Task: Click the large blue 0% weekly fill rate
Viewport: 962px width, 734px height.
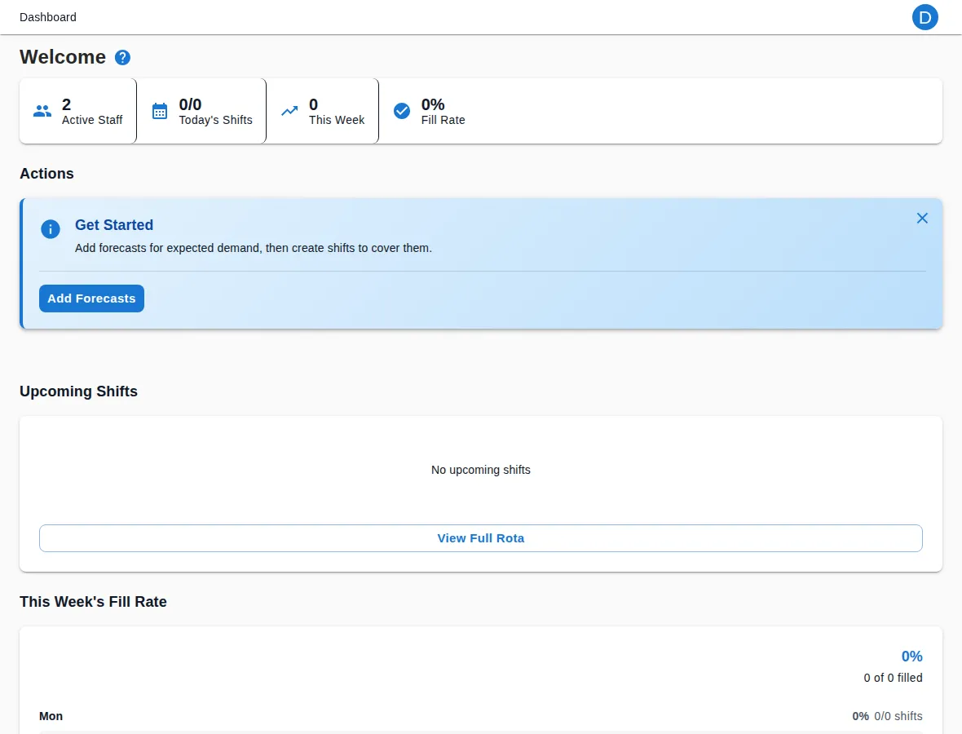Action: tap(911, 657)
